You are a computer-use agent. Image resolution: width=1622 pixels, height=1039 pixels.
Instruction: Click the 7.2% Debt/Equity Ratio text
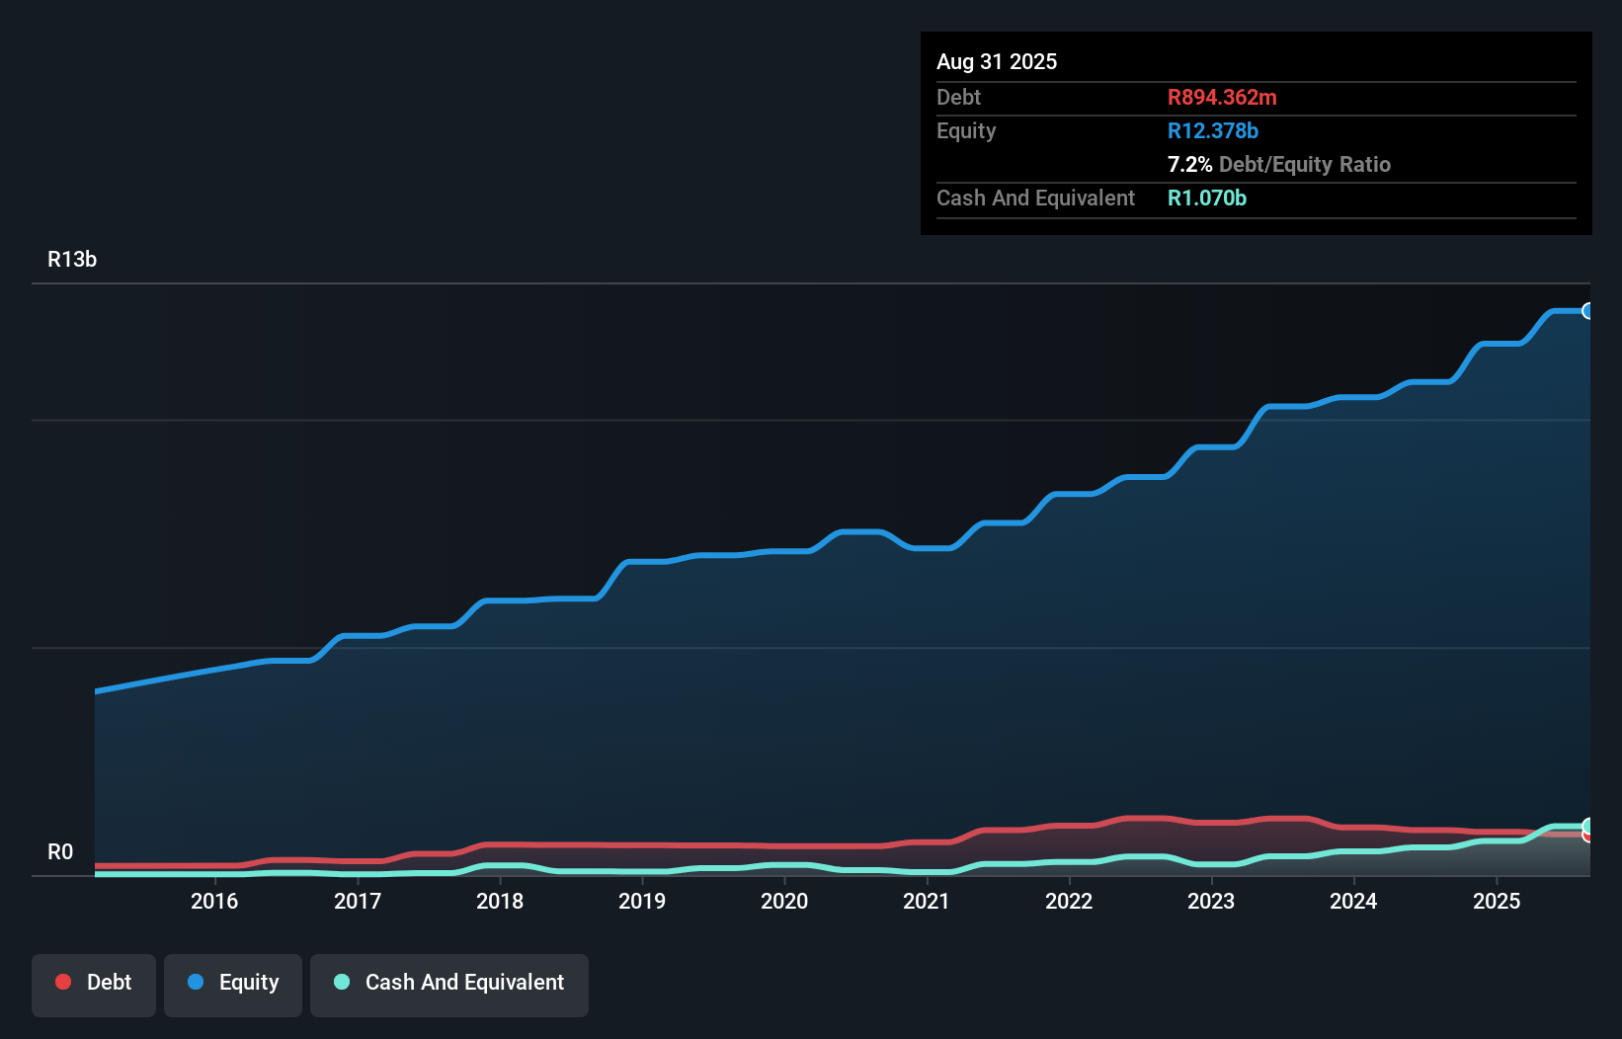tap(1279, 165)
